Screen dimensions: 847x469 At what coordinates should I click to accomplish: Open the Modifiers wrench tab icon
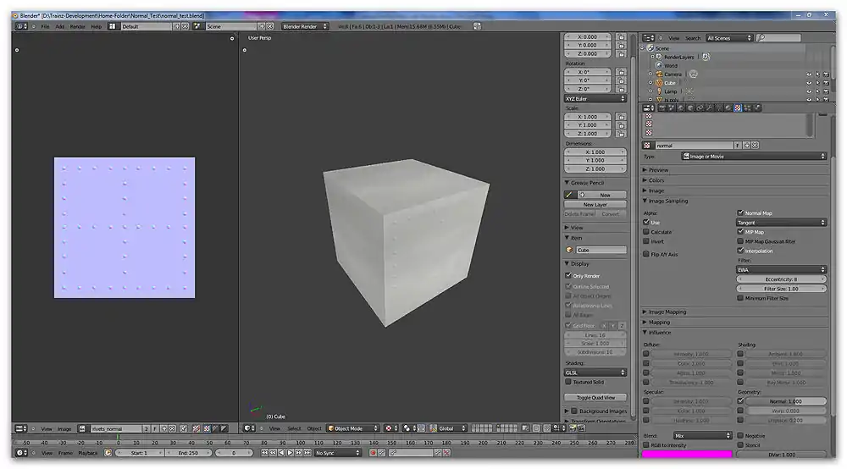[x=708, y=108]
